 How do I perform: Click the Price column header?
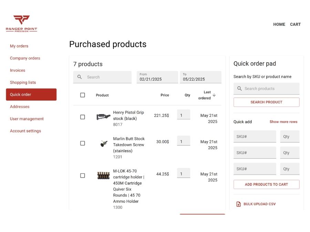click(165, 95)
